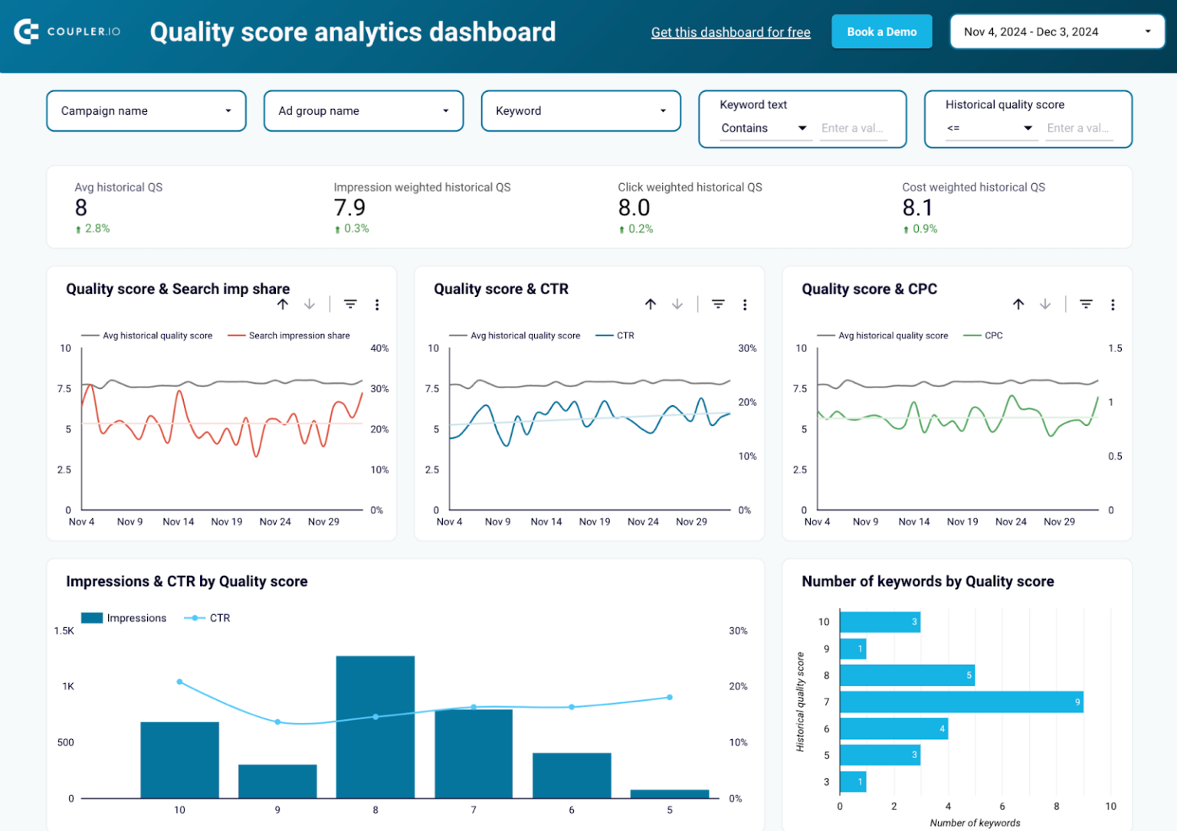This screenshot has height=831, width=1177.
Task: Sort the Quality score & CPC chart descending
Action: click(x=1046, y=303)
